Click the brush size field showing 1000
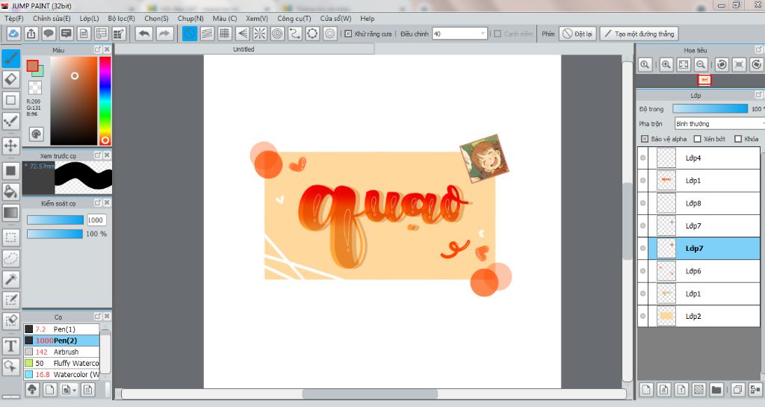The width and height of the screenshot is (765, 407). (96, 220)
